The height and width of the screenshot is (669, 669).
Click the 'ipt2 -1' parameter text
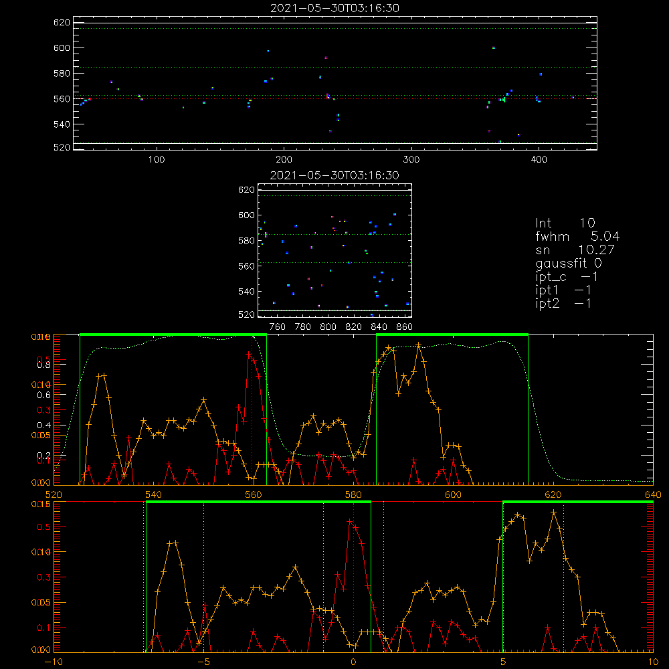tap(563, 303)
